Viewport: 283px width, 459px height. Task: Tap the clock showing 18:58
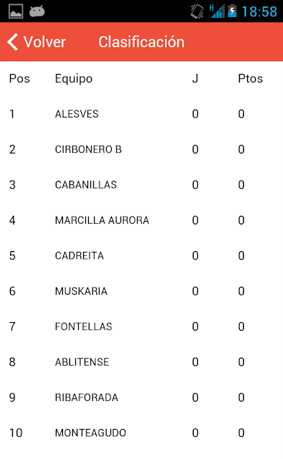(x=259, y=11)
